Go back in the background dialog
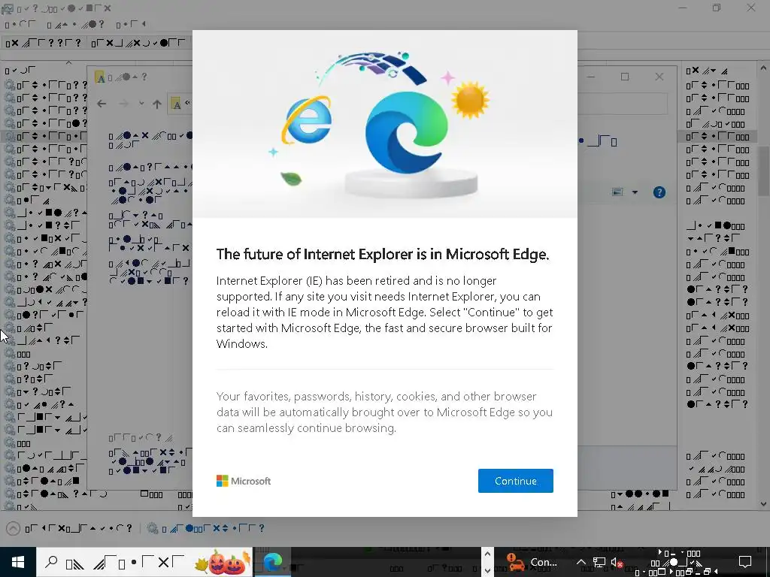Image resolution: width=770 pixels, height=577 pixels. (x=102, y=104)
